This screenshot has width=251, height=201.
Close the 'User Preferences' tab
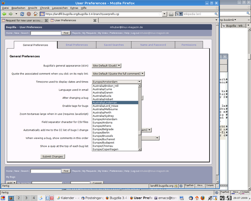[95, 21]
